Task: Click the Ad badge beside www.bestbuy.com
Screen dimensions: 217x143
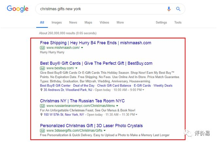Action: [42, 68]
